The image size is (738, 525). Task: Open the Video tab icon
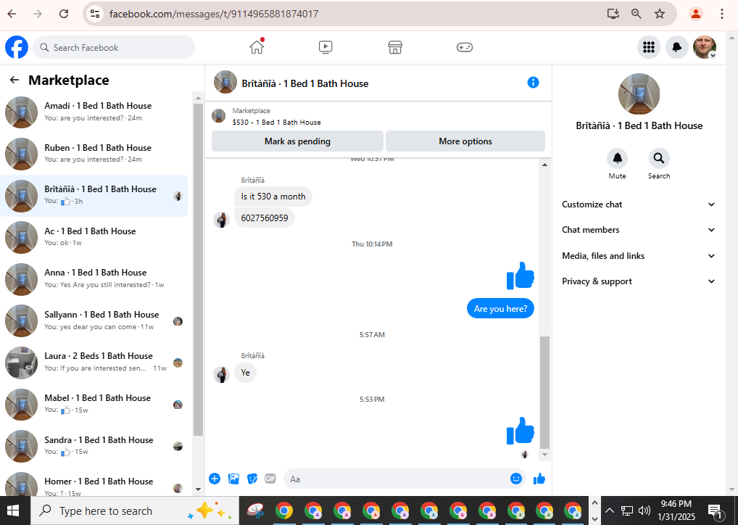[x=326, y=47]
